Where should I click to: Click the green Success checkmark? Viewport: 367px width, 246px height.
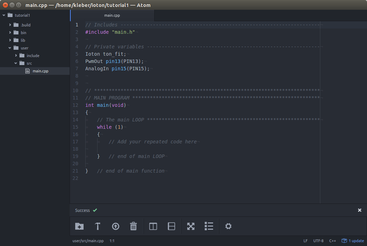(95, 210)
